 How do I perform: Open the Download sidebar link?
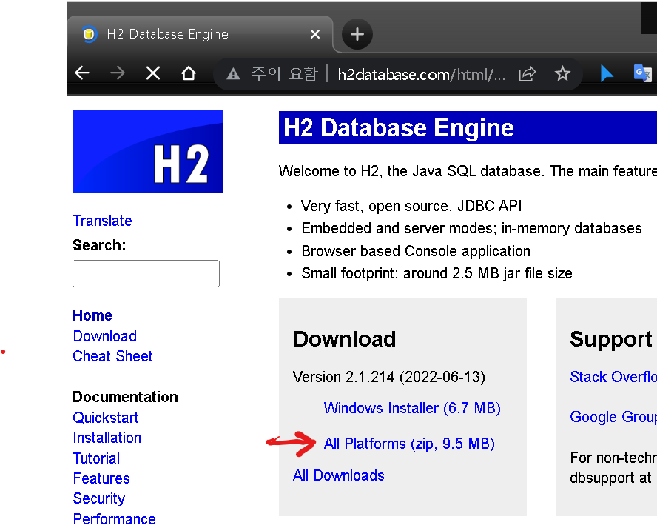click(x=105, y=336)
